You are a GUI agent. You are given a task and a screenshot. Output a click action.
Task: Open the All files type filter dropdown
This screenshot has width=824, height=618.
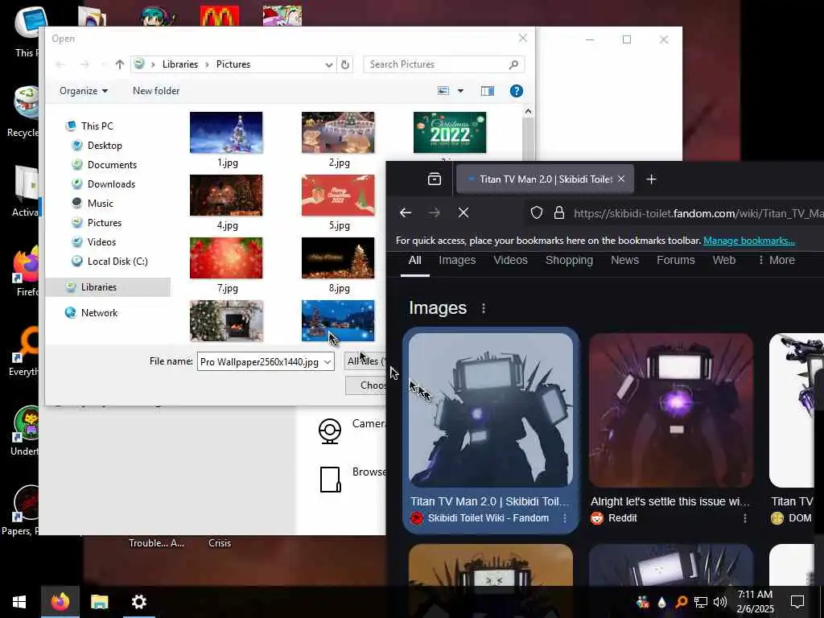point(366,361)
